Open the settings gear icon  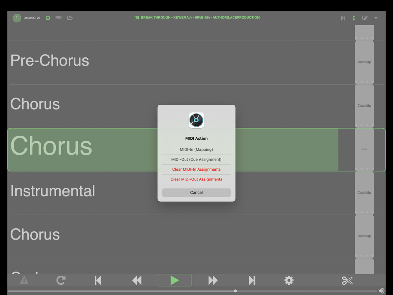coord(289,280)
